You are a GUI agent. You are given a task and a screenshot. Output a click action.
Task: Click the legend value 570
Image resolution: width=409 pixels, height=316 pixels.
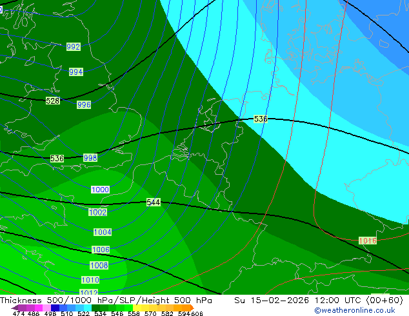point(150,313)
